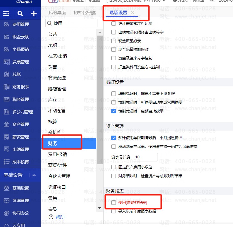This screenshot has width=233, height=227.
Task: Open 银企云联 module icon
Action: [6, 37]
